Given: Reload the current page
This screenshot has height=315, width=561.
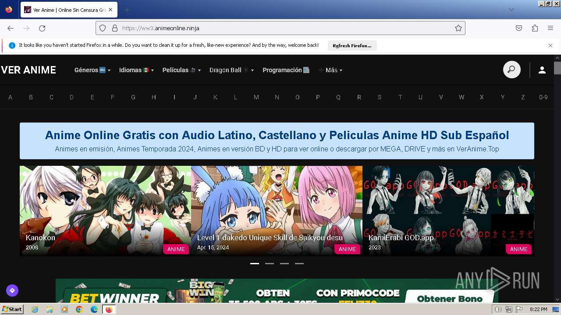Looking at the screenshot, I should pyautogui.click(x=42, y=28).
